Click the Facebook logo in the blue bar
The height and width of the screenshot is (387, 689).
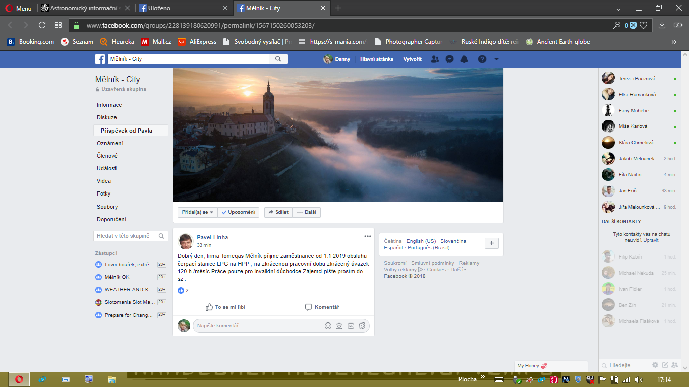click(100, 59)
